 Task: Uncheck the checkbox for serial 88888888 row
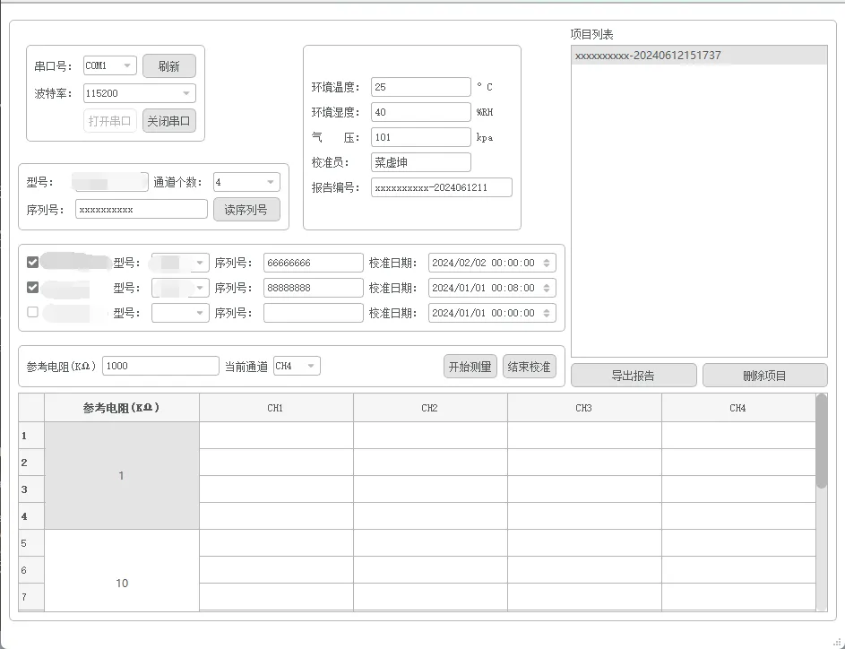pyautogui.click(x=33, y=288)
